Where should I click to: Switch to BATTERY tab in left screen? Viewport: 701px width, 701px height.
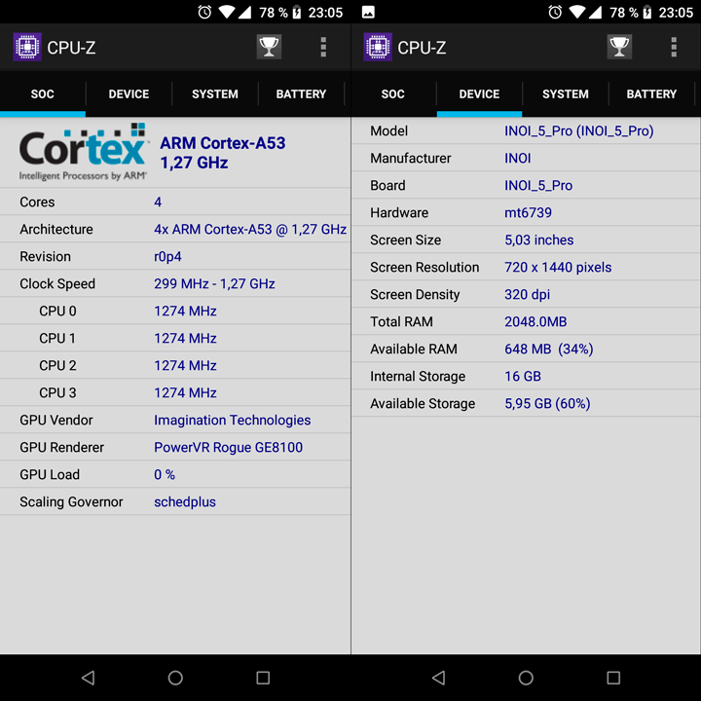(x=301, y=94)
